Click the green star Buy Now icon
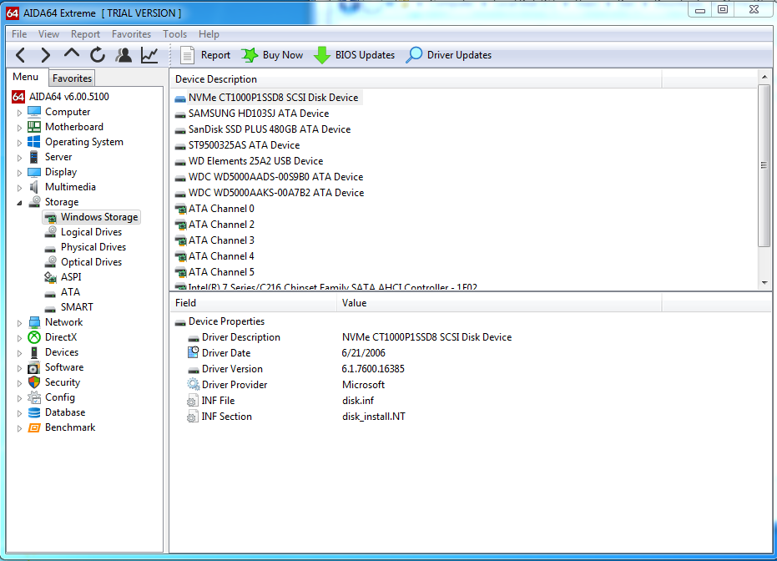This screenshot has width=777, height=561. coord(250,55)
